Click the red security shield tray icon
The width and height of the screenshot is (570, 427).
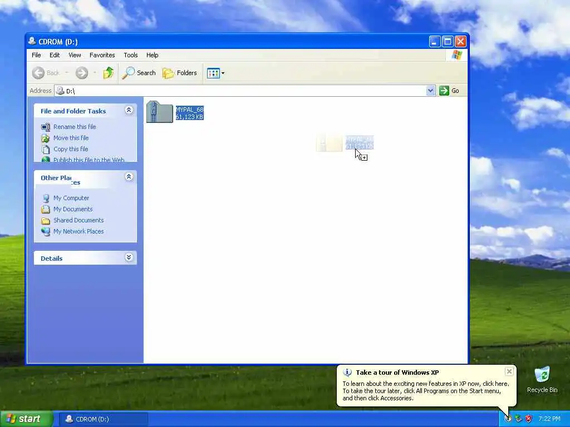[529, 419]
